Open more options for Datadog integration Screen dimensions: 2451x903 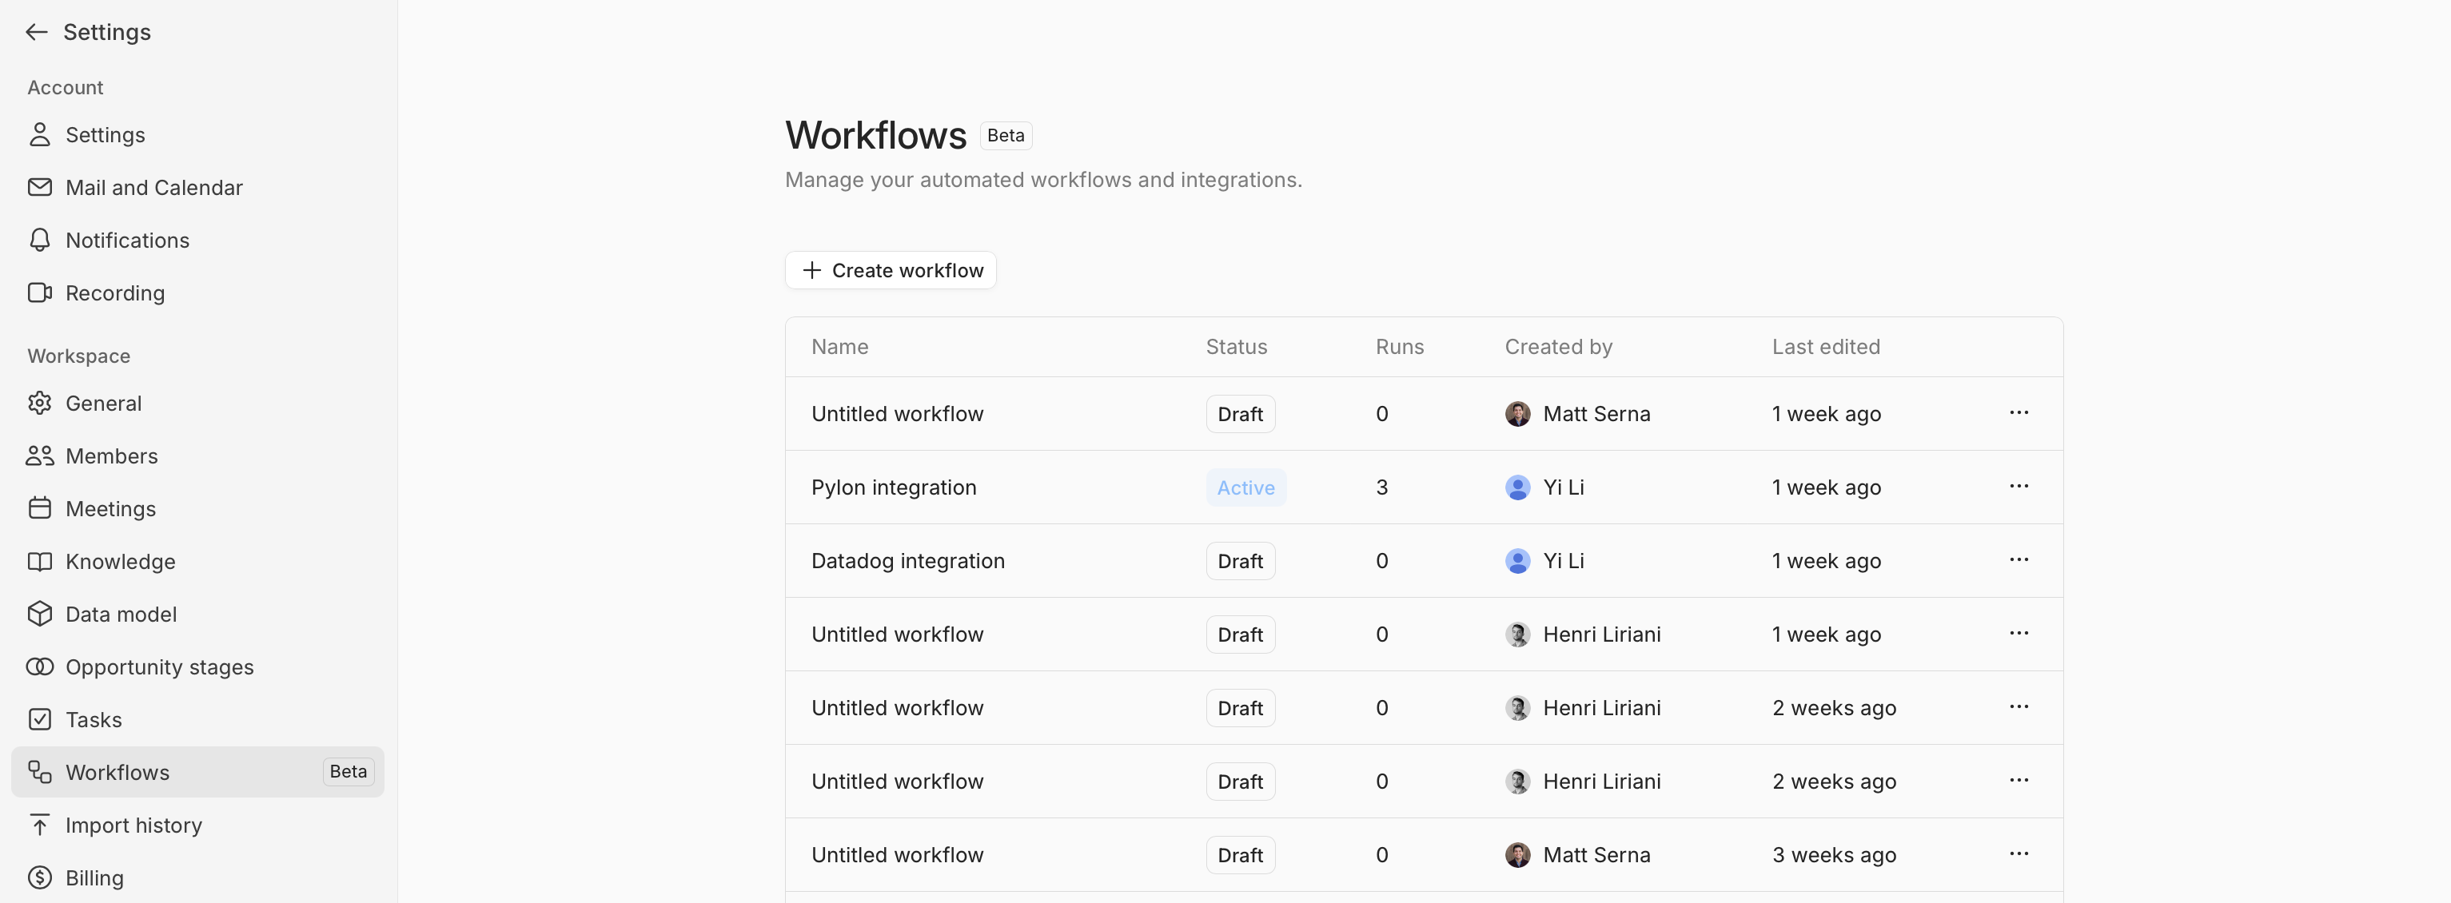point(2019,559)
